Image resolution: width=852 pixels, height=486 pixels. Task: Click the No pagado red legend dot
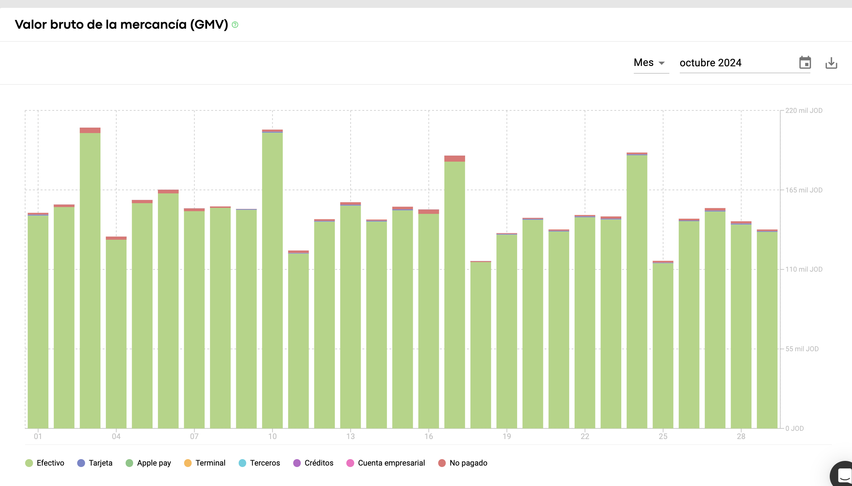442,463
